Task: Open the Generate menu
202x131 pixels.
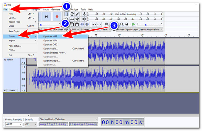Action: (56, 9)
